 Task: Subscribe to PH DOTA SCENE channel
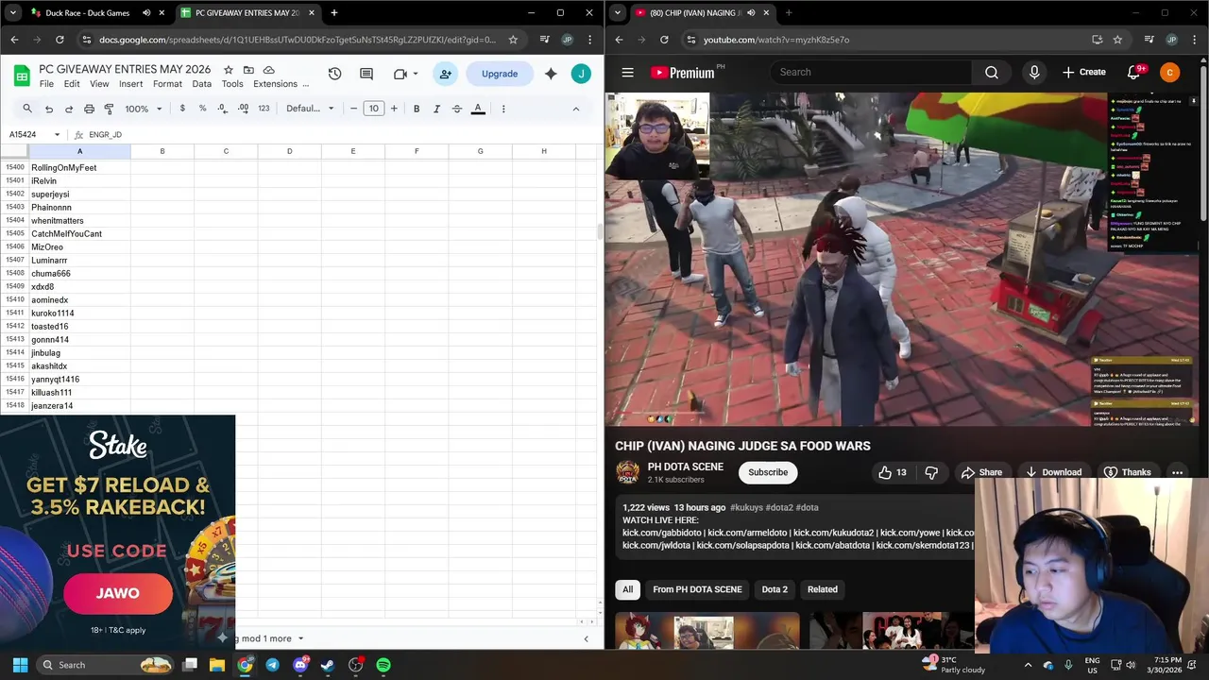tap(768, 472)
